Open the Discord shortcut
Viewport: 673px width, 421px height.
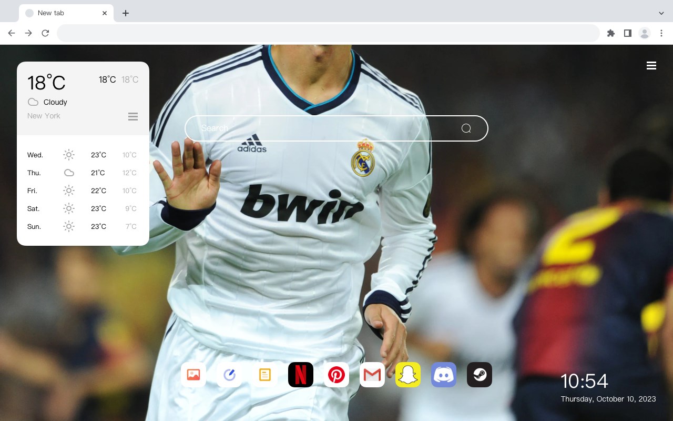[444, 375]
